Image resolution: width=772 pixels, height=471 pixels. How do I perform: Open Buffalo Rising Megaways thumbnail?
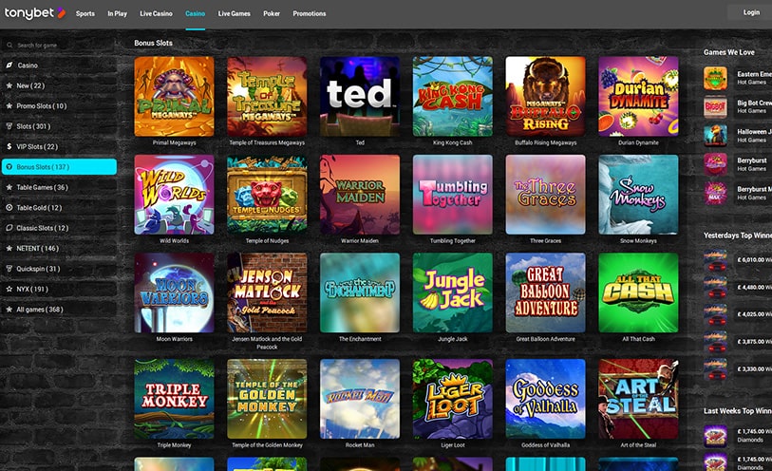[x=545, y=96]
